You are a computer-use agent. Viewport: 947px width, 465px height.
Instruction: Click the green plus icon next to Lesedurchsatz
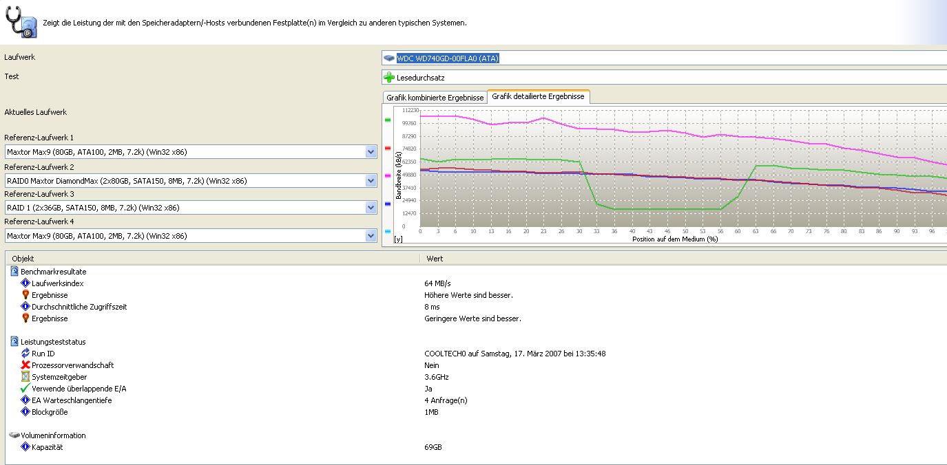pyautogui.click(x=390, y=78)
